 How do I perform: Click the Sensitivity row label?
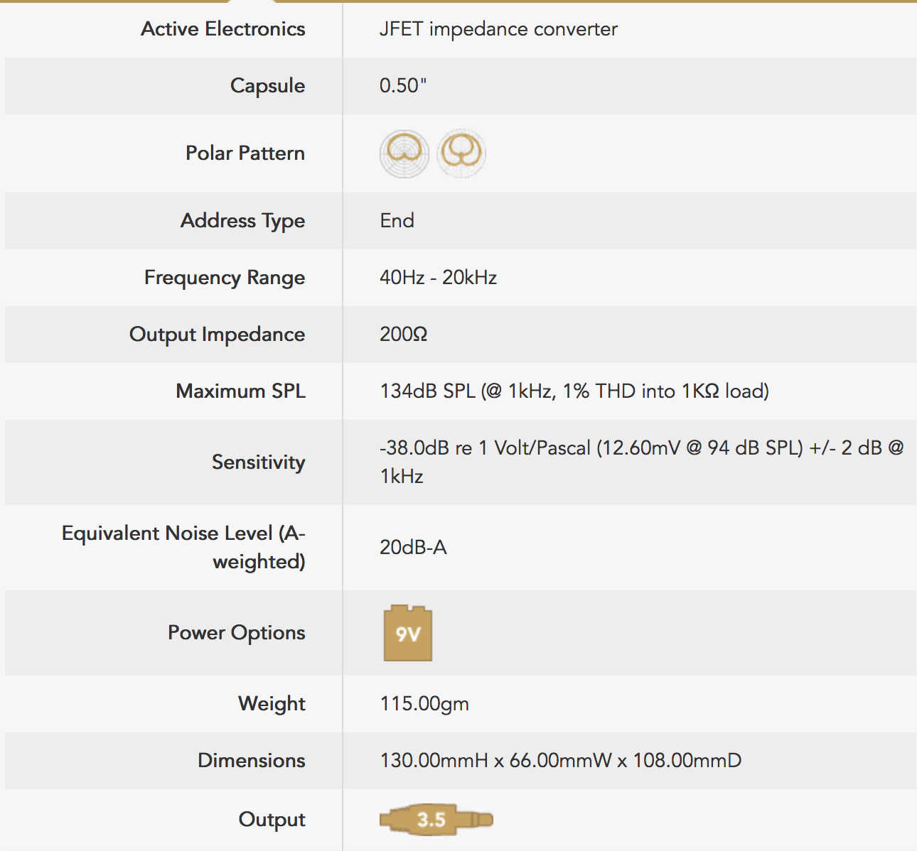[x=259, y=462]
